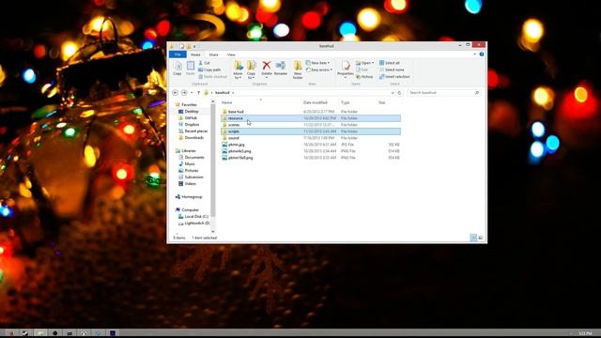601x338 pixels.
Task: Click the Paste icon in the ribbon
Action: tap(190, 68)
